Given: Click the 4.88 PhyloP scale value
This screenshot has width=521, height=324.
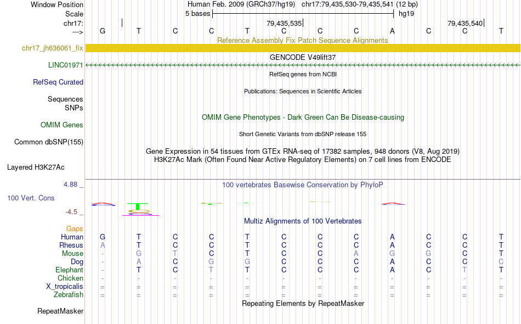Looking at the screenshot, I should [70, 185].
